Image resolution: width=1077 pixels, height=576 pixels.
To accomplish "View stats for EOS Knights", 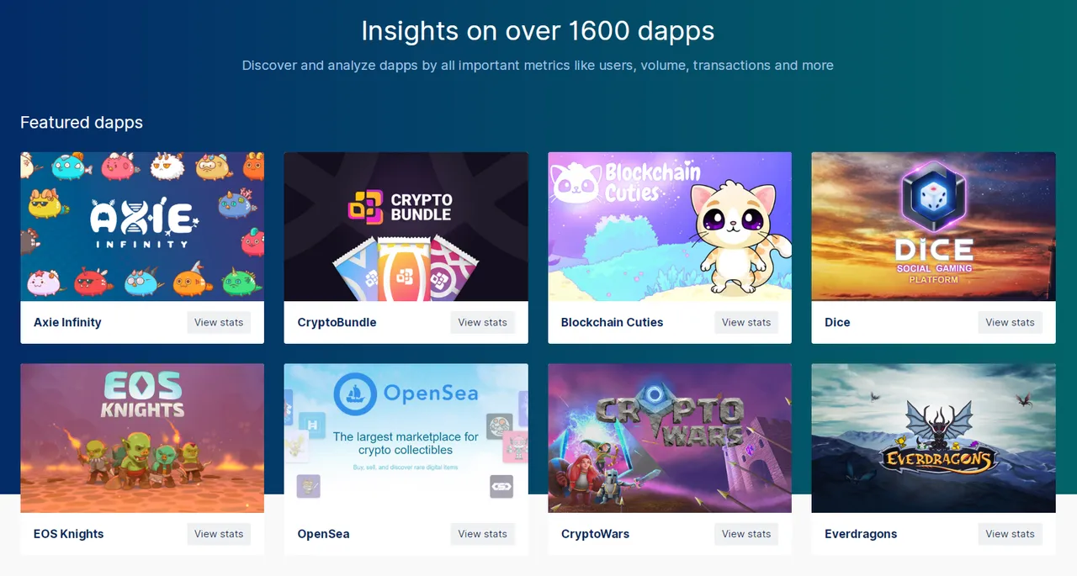I will click(219, 534).
